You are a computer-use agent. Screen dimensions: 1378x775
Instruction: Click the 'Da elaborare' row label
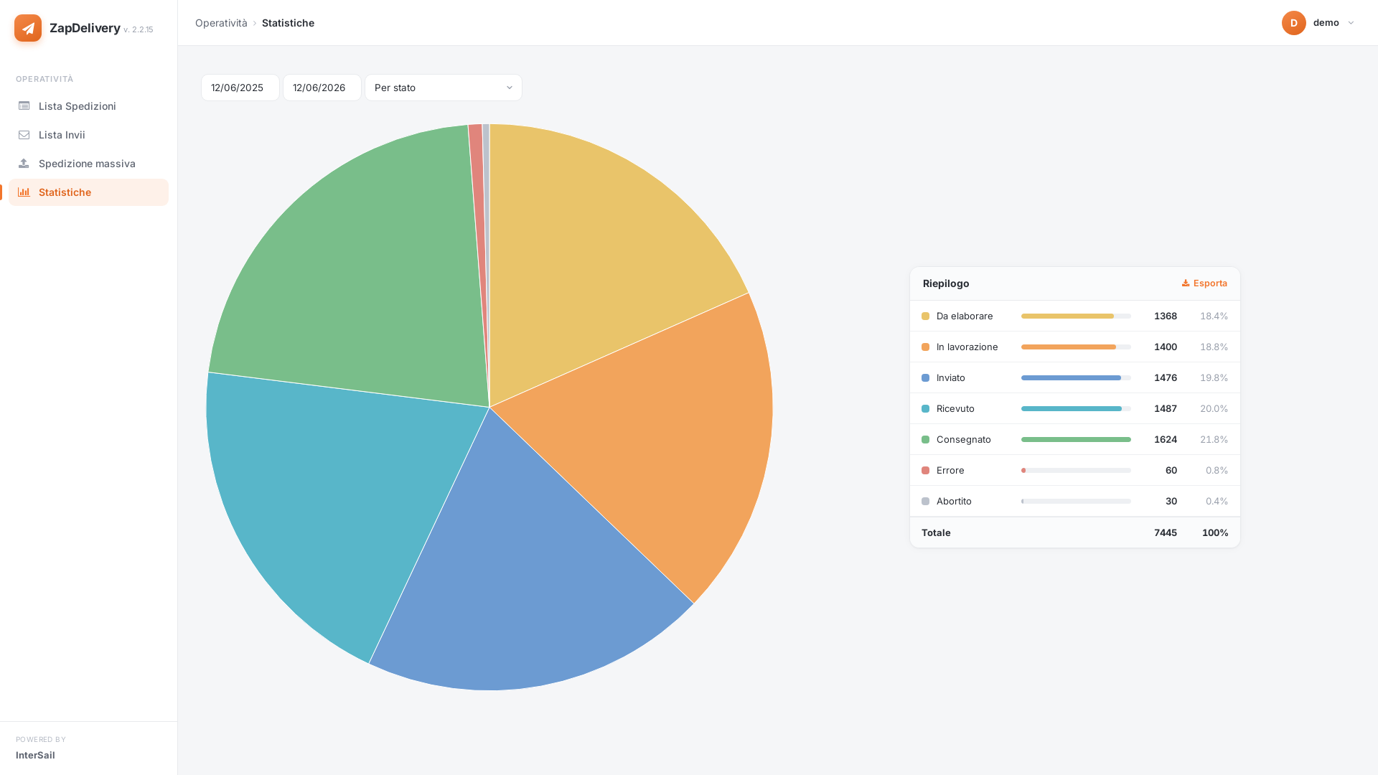[x=965, y=316]
